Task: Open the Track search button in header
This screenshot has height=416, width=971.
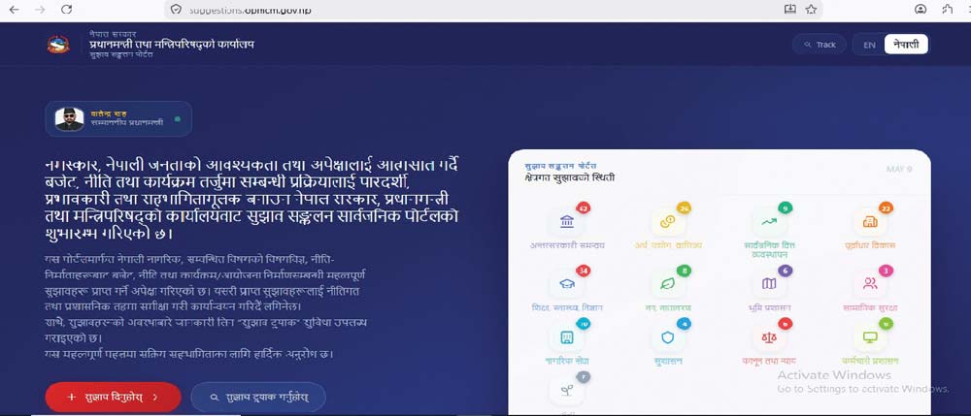Action: pos(820,45)
